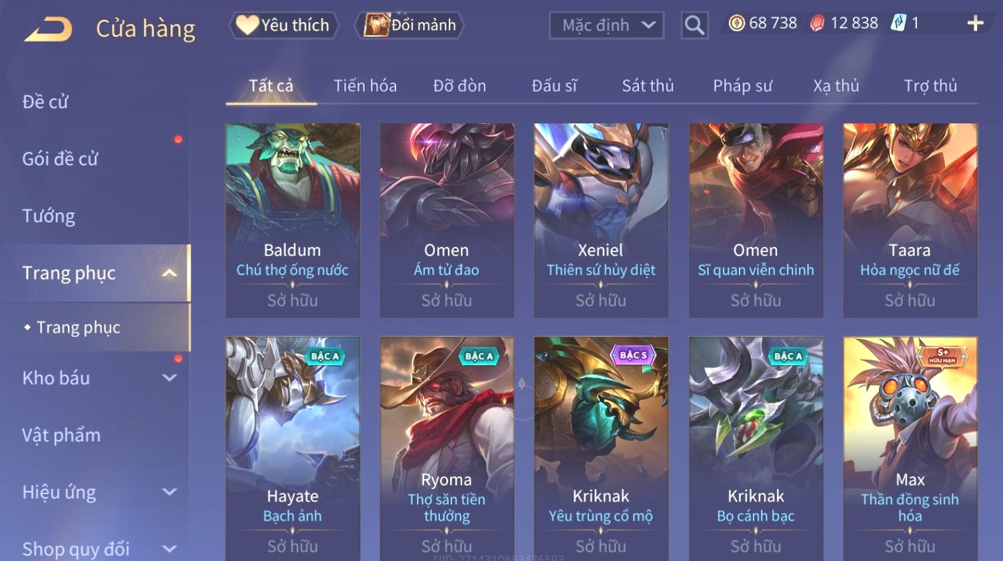
Task: Click the gold coin balance icon
Action: click(736, 23)
